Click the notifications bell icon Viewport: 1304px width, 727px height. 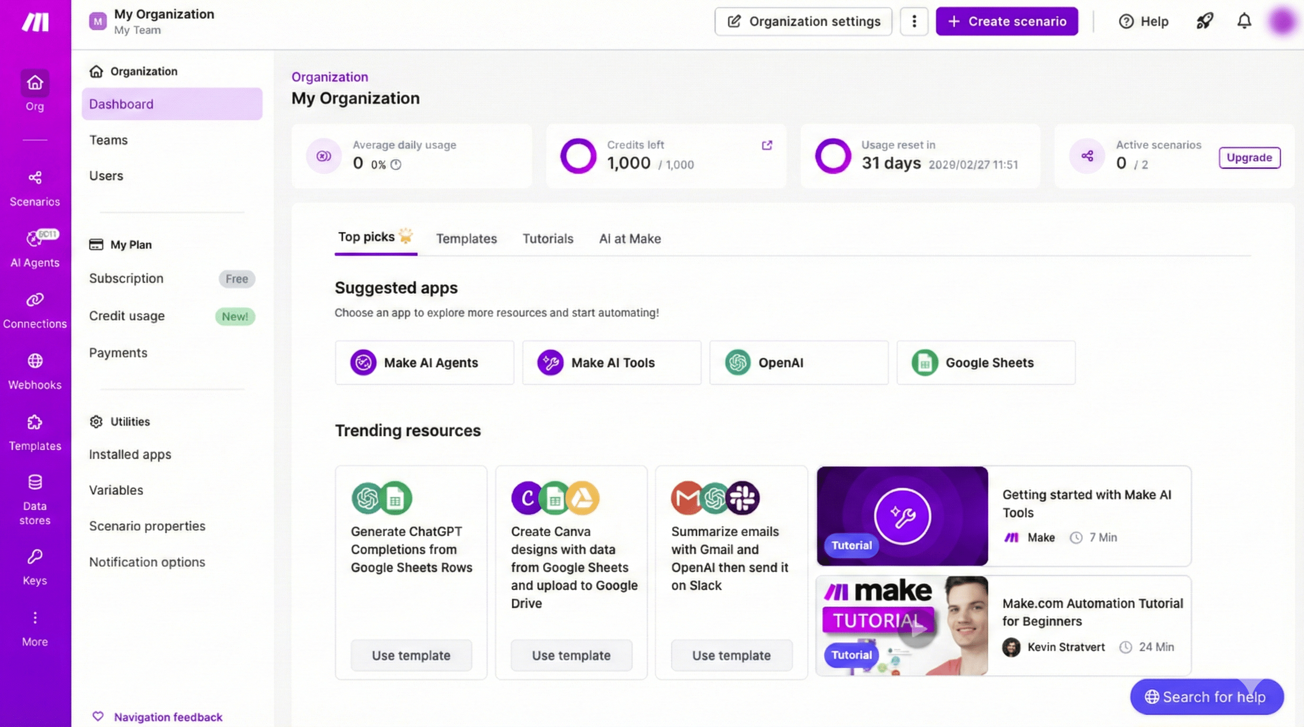[1244, 21]
